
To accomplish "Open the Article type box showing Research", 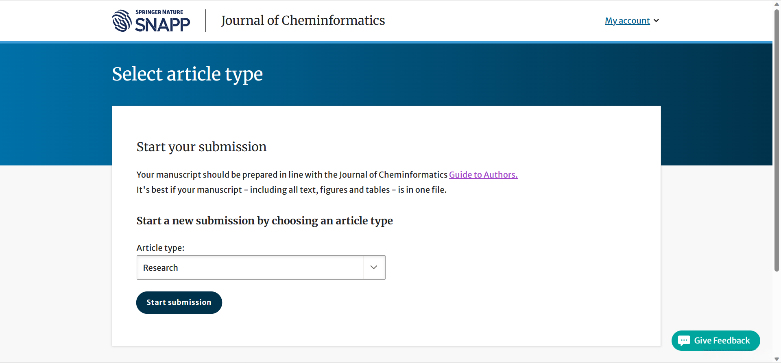I will point(250,267).
